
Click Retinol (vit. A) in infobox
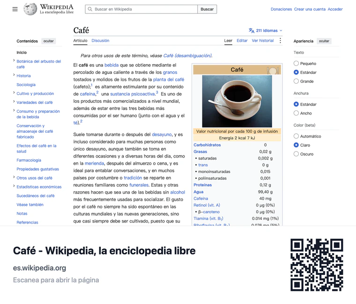pyautogui.click(x=207, y=205)
